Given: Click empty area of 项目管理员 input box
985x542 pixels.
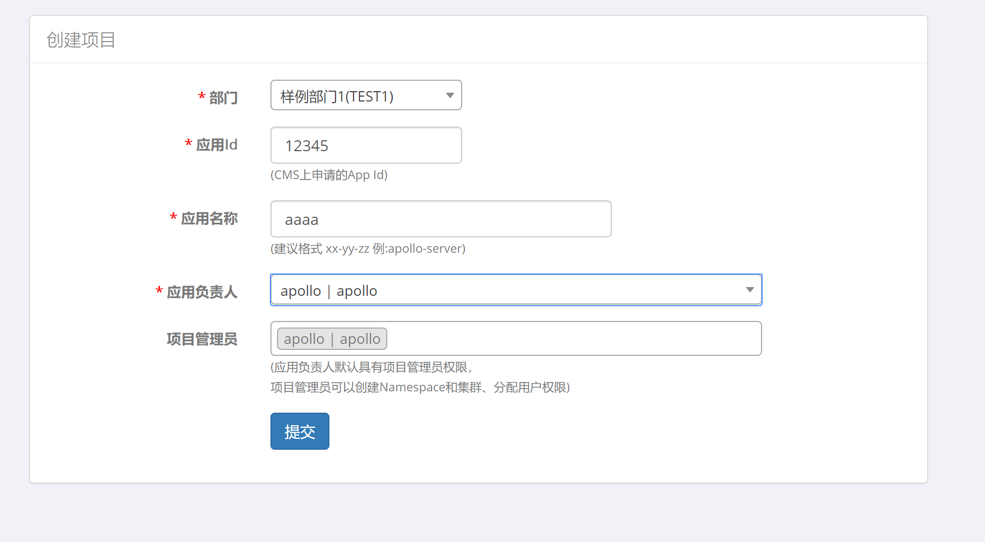Looking at the screenshot, I should 574,339.
